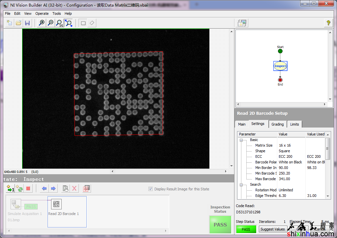
Task: Select the rectangle ROI tool
Action: (83, 23)
